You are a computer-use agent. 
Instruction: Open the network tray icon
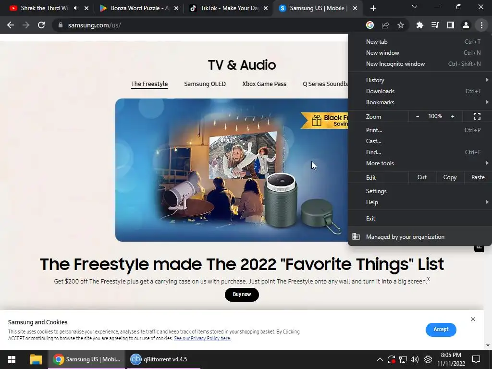(x=403, y=359)
